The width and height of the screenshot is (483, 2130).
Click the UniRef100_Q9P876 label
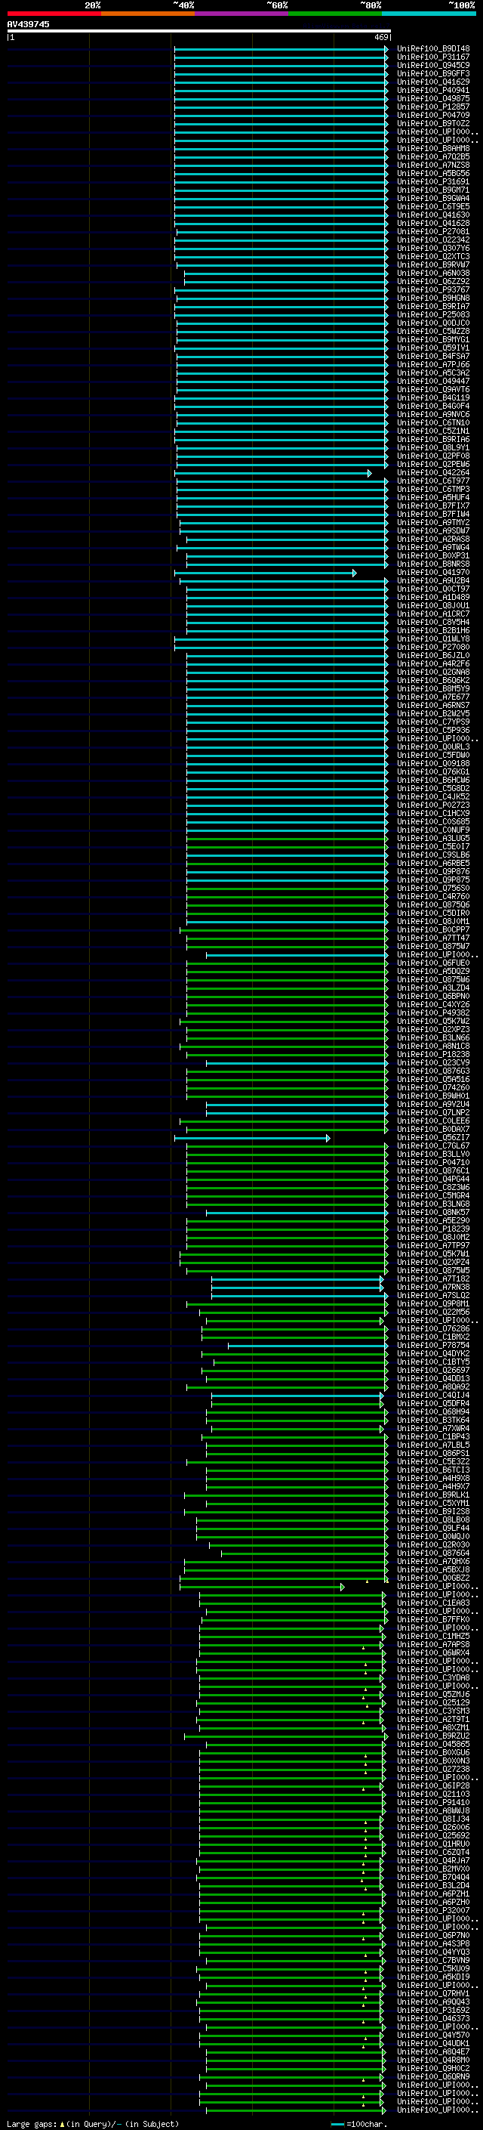[x=433, y=871]
